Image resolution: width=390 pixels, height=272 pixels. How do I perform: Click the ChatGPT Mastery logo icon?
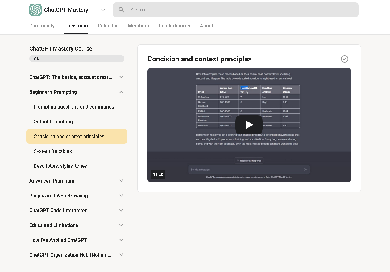coord(35,10)
